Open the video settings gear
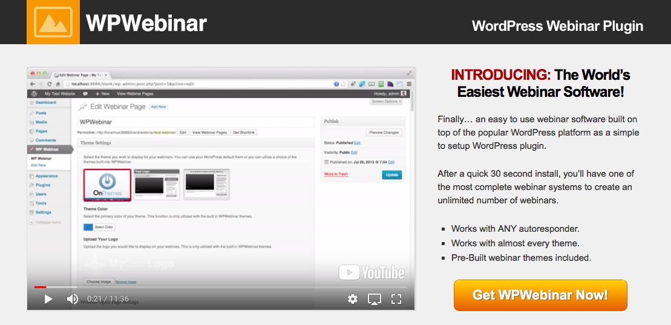This screenshot has width=671, height=325. coord(353,299)
